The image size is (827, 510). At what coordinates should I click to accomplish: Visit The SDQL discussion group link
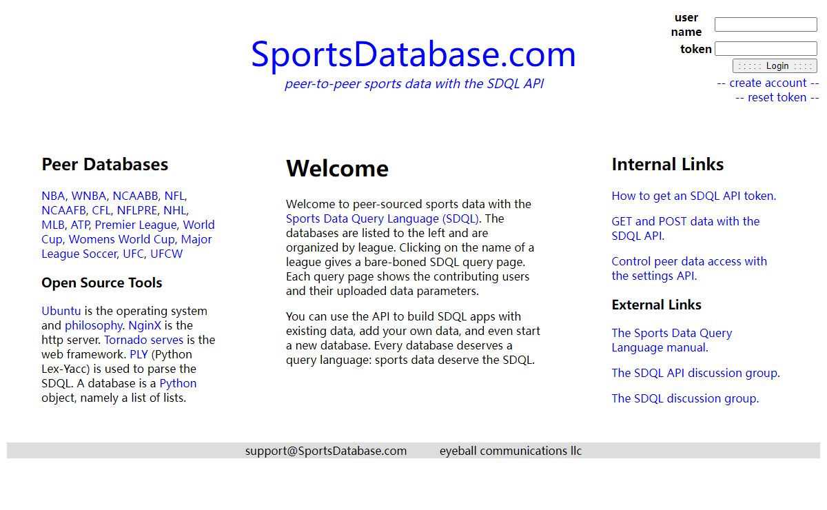click(x=685, y=398)
